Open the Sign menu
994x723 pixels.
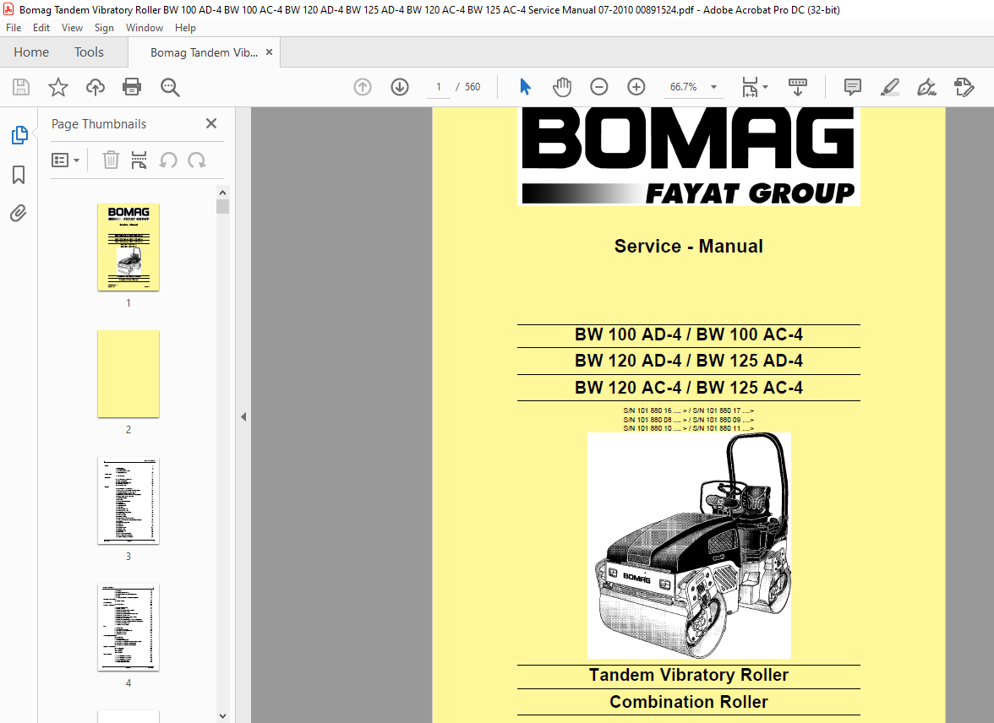[104, 28]
